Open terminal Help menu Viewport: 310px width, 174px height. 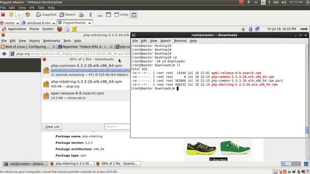pos(193,41)
